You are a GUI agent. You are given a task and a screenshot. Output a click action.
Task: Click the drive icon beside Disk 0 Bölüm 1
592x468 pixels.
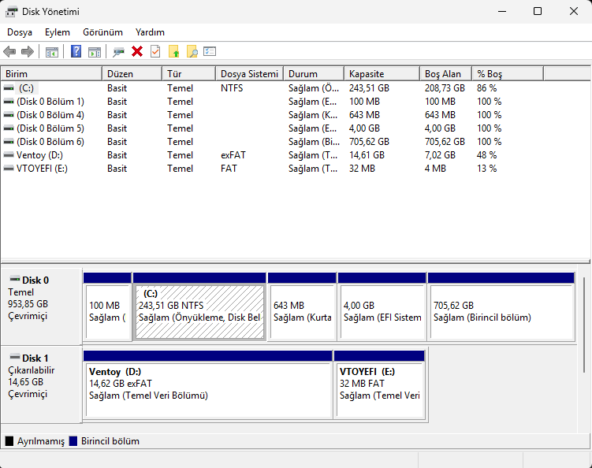coord(9,102)
